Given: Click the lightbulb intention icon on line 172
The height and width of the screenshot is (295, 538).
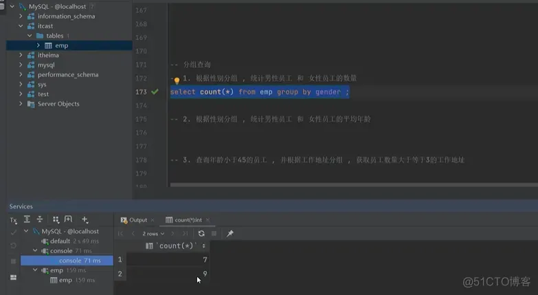Looking at the screenshot, I should pyautogui.click(x=177, y=80).
